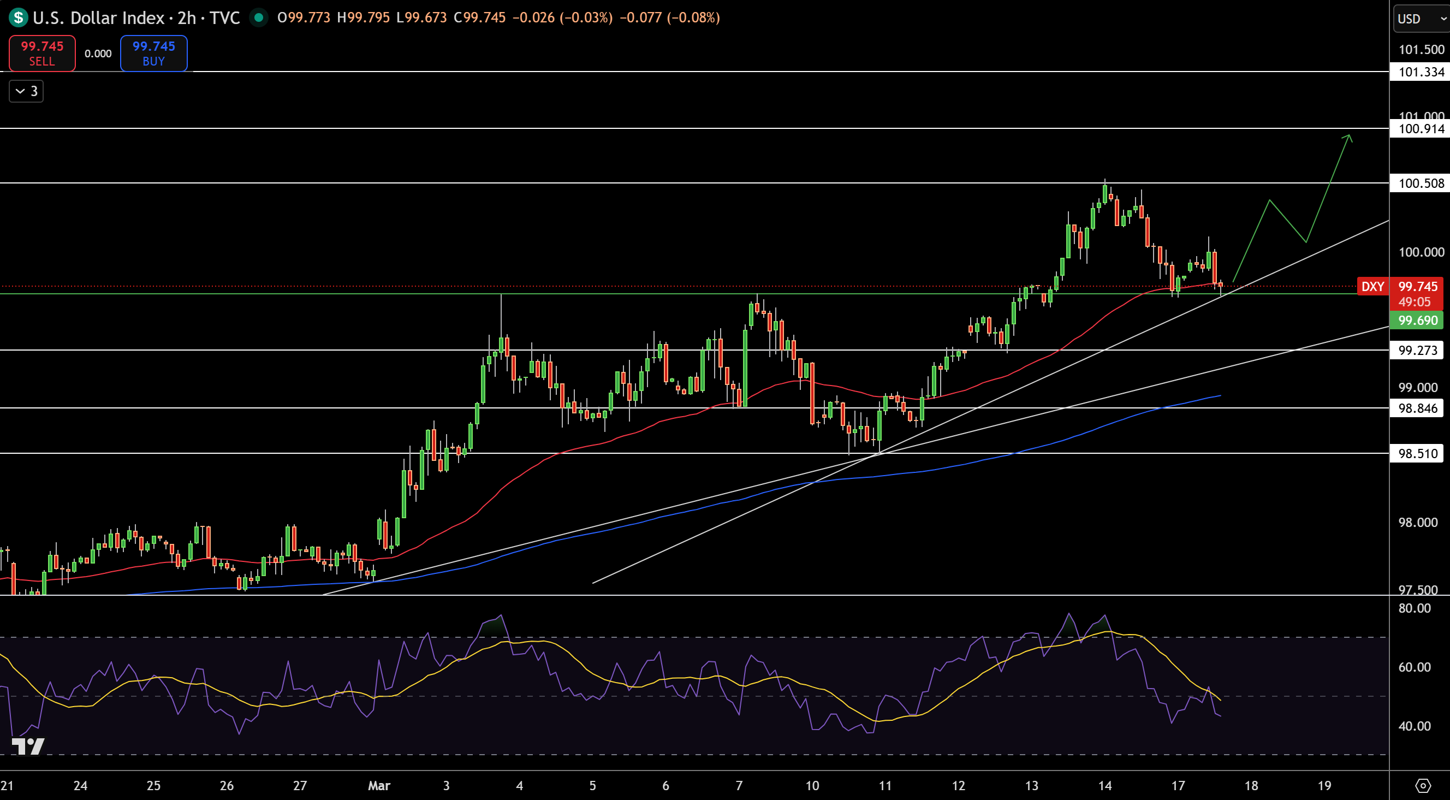Click the BUY 99.745 button

coord(153,54)
